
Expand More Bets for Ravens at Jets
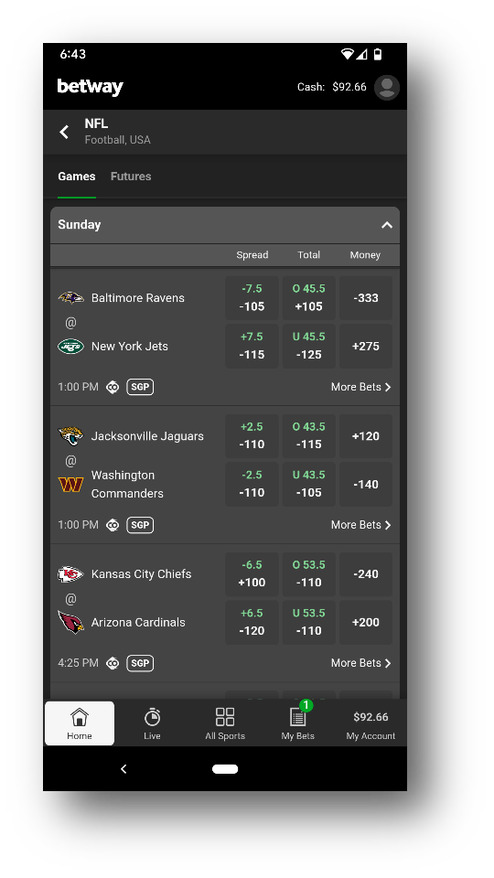361,387
